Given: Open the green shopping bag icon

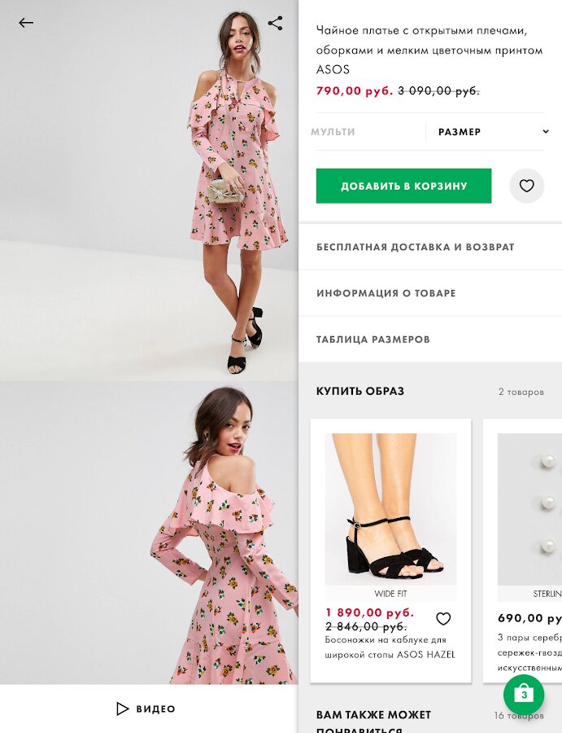Looking at the screenshot, I should 524,694.
